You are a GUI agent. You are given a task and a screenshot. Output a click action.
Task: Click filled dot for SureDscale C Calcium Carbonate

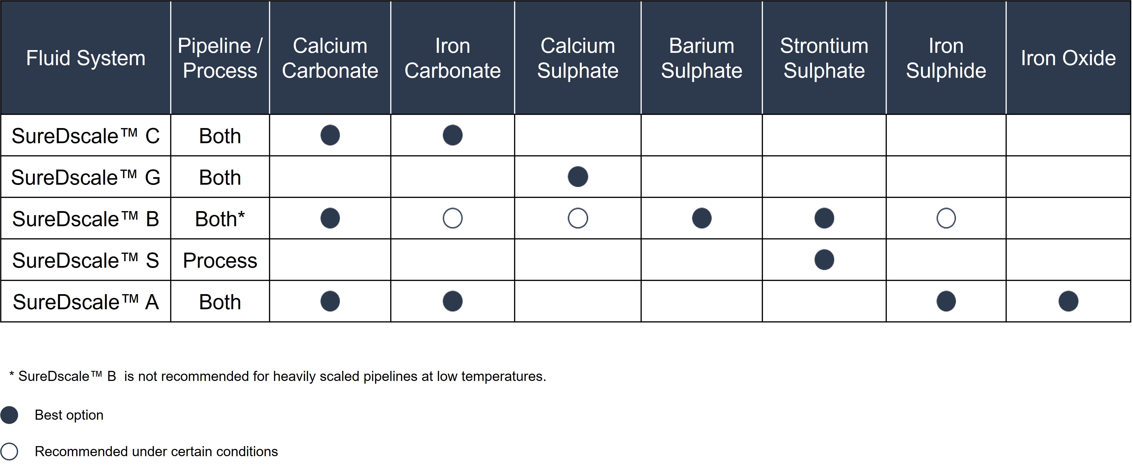tap(330, 135)
